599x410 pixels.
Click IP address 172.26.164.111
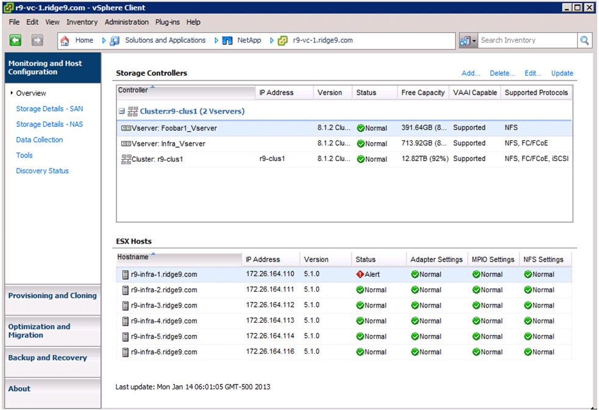pos(270,290)
